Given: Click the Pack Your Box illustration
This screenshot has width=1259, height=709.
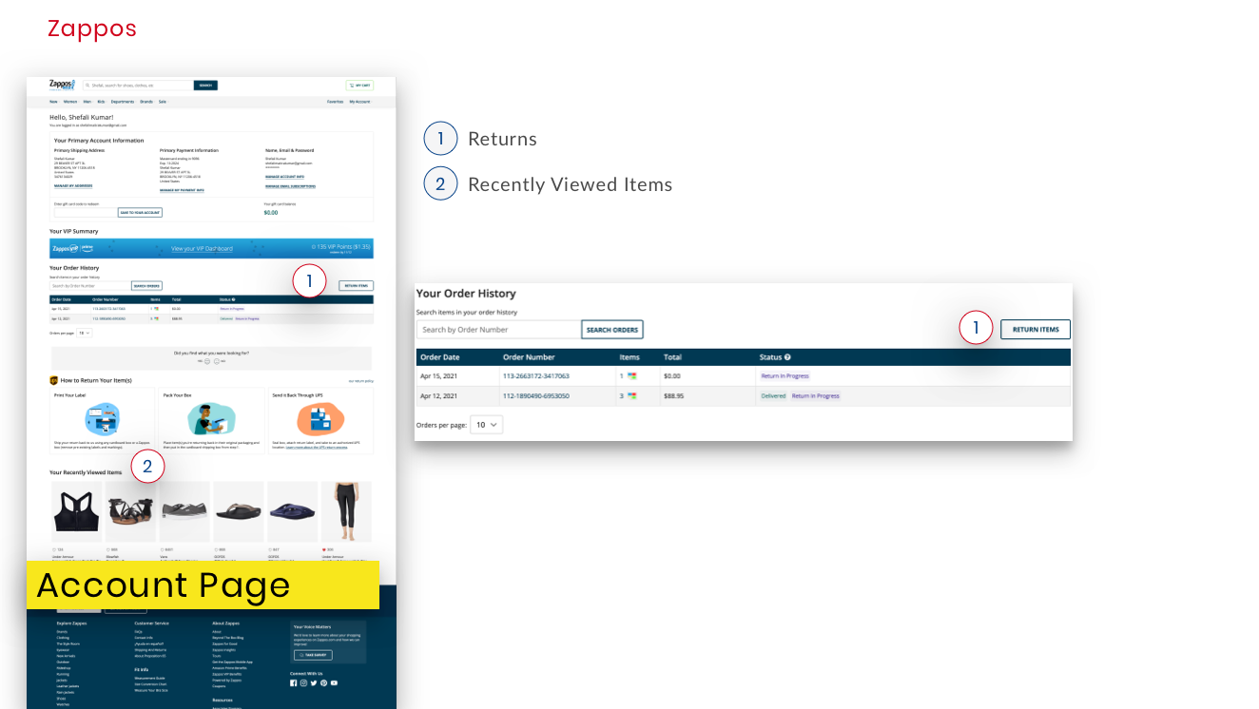Looking at the screenshot, I should (211, 419).
